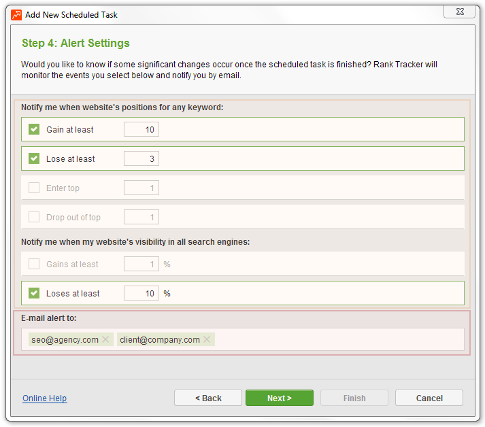Uncheck the Lose at least checkbox
This screenshot has height=427, width=485.
(x=34, y=158)
